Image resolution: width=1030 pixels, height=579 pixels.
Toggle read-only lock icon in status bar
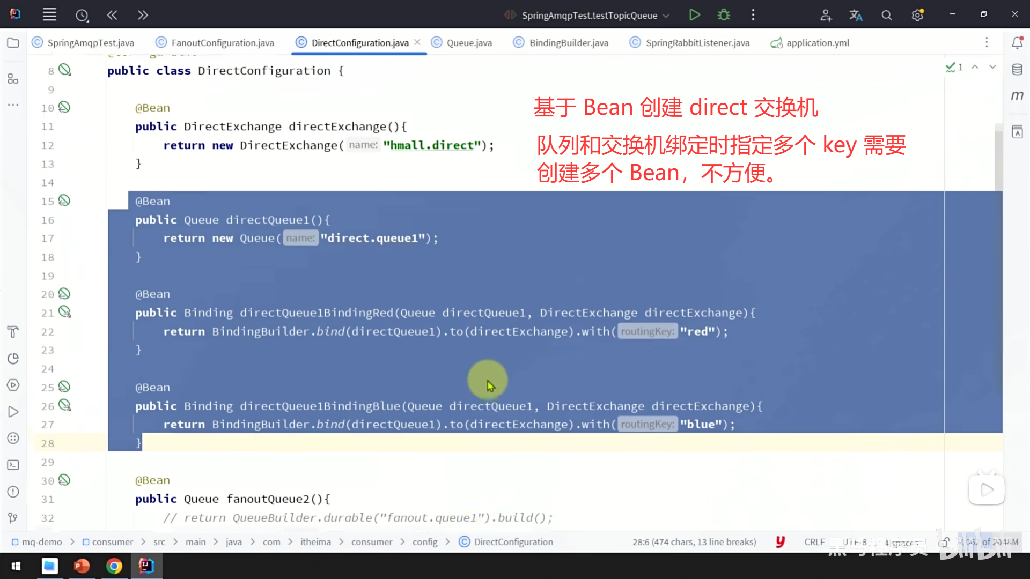coord(945,542)
